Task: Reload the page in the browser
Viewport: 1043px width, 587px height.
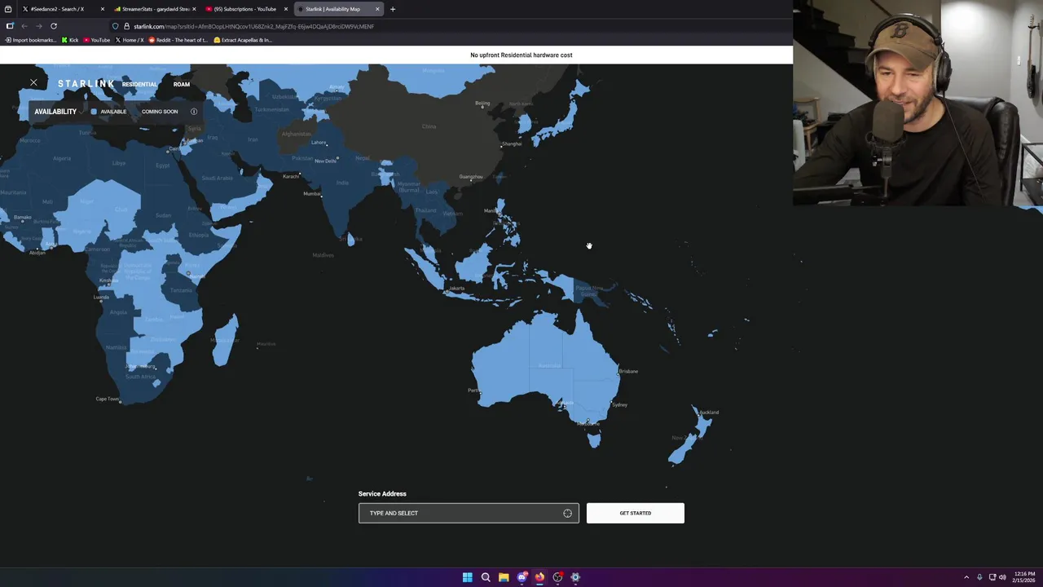Action: click(x=54, y=26)
